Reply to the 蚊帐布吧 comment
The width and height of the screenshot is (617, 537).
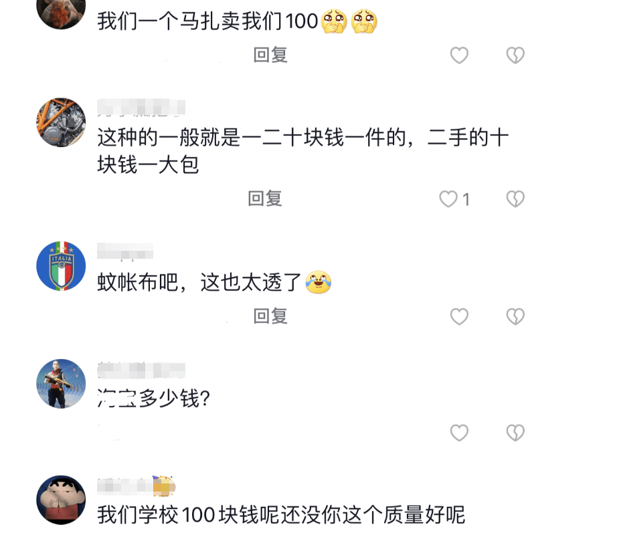click(270, 316)
